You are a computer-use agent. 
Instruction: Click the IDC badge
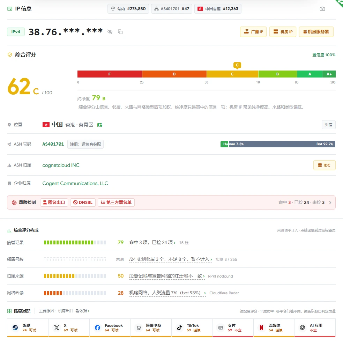tap(324, 165)
